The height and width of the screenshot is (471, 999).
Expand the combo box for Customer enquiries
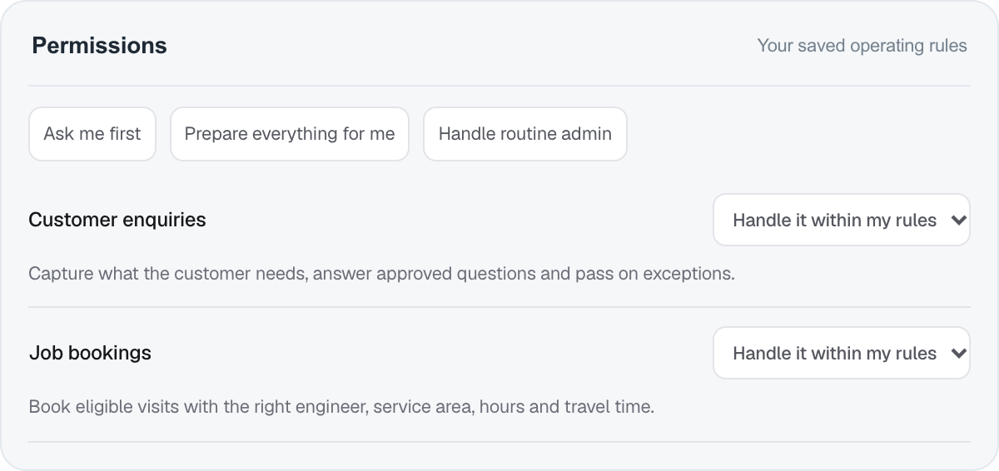point(842,221)
